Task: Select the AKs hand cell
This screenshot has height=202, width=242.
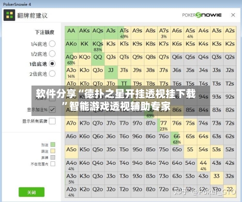Action: (85, 33)
